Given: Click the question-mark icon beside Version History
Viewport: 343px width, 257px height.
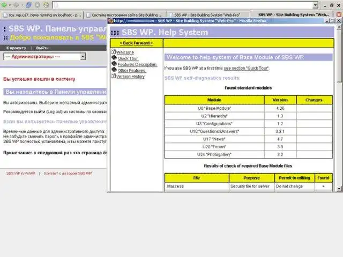Looking at the screenshot, I should 113,76.
